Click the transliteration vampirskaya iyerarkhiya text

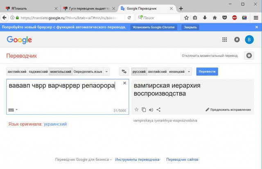click(x=165, y=120)
